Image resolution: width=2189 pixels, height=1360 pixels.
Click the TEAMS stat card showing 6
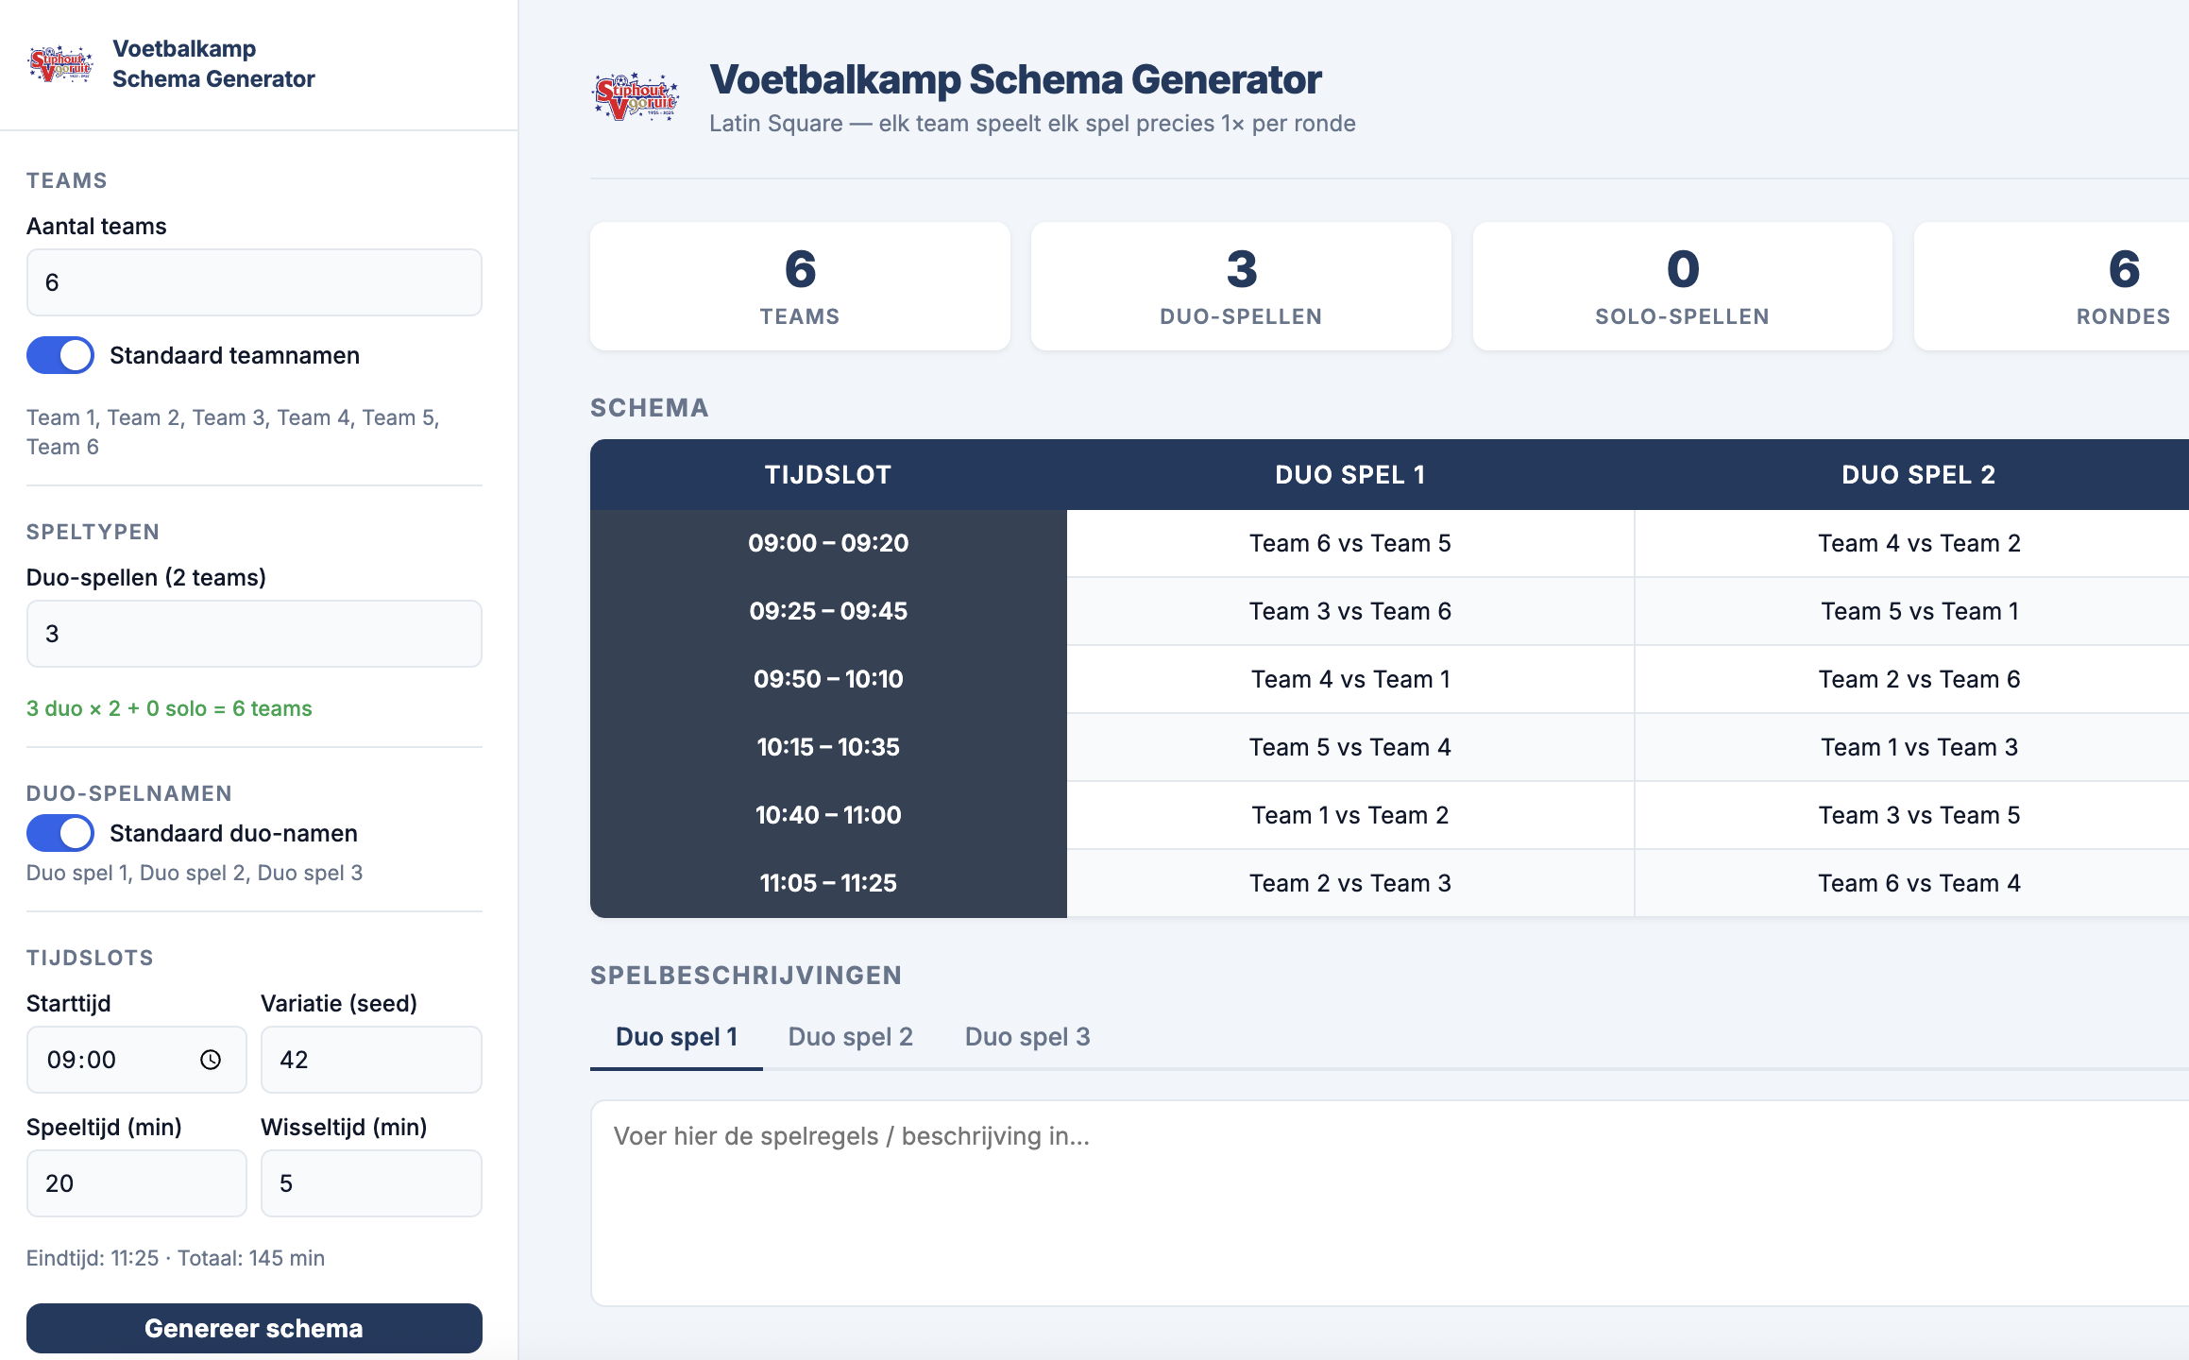coord(800,286)
